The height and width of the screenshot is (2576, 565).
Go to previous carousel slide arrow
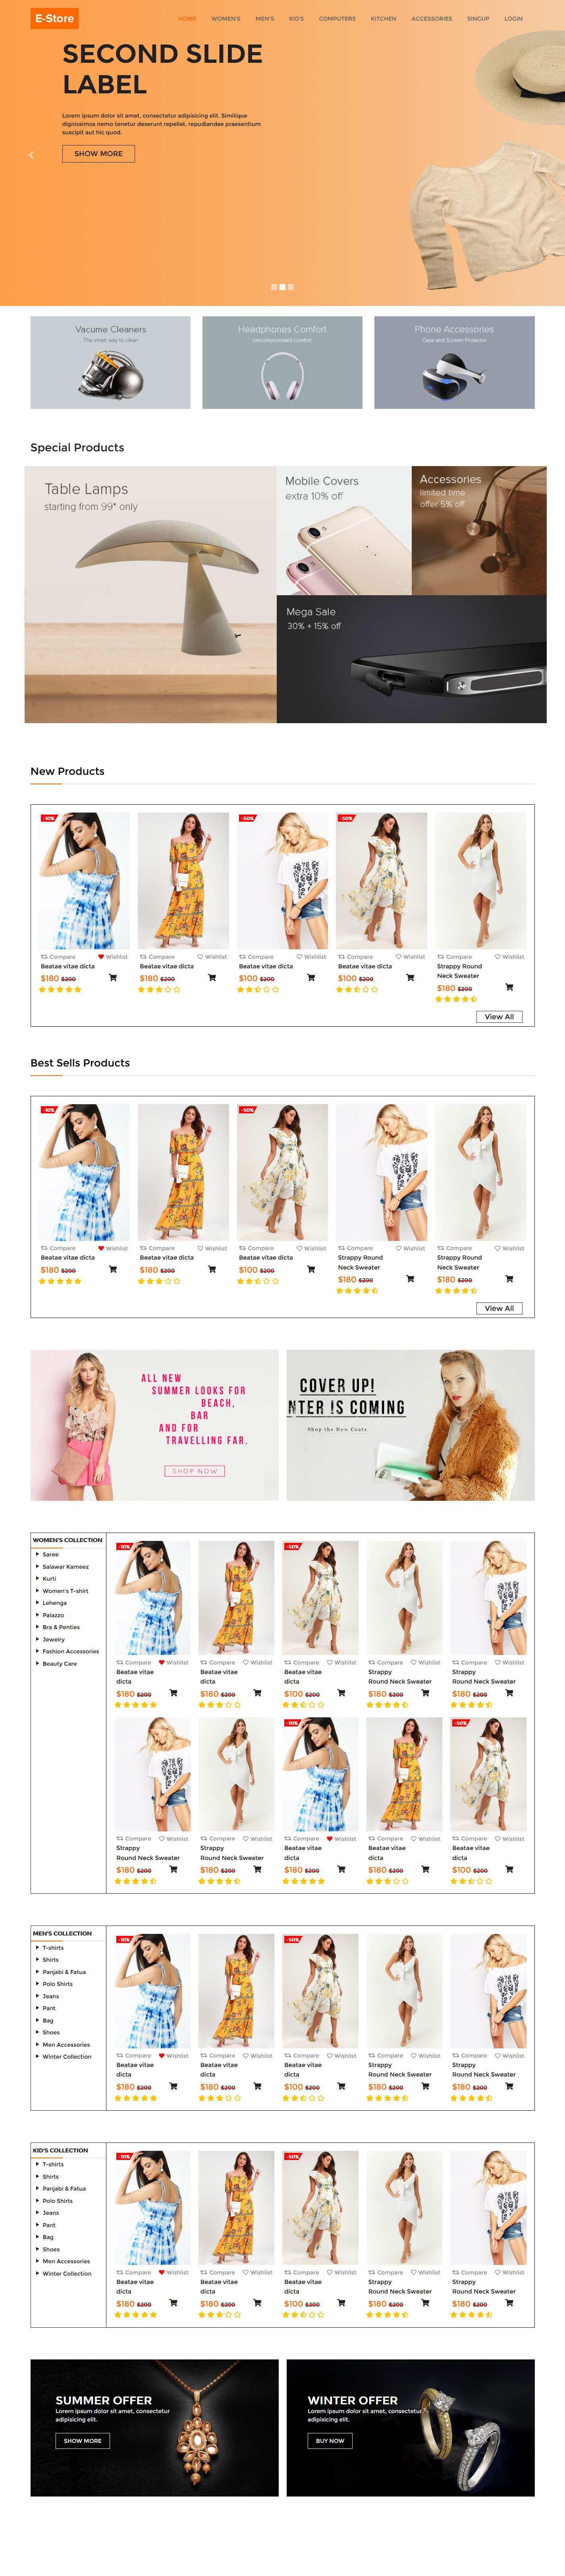(31, 155)
